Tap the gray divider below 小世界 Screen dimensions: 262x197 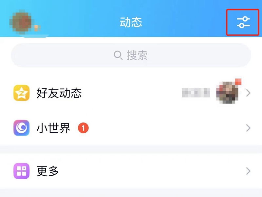pos(131,149)
